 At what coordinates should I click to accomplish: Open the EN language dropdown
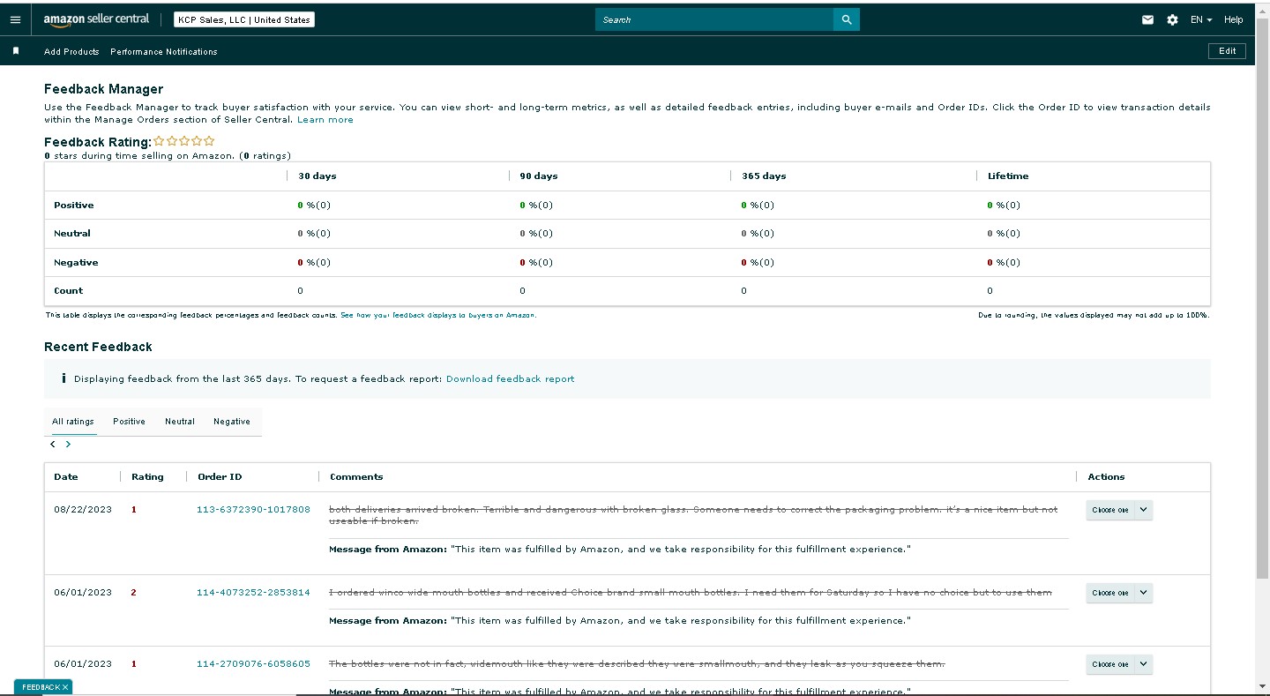click(x=1201, y=19)
